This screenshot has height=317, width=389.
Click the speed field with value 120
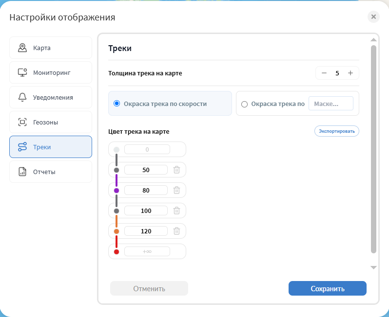tap(146, 231)
